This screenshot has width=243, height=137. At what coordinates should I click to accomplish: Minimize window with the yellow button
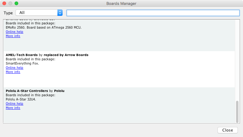click(10, 3)
